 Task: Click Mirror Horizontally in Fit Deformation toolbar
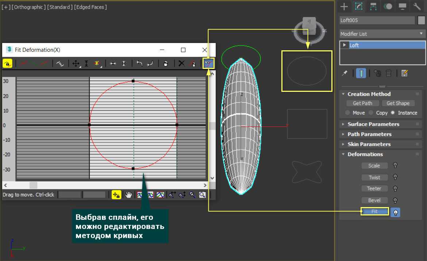(113, 63)
